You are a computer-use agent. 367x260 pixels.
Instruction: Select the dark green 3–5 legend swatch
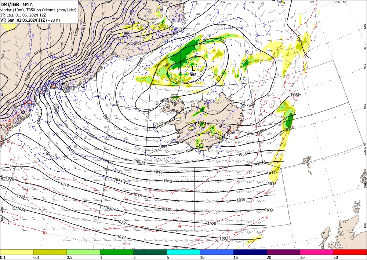[150, 252]
